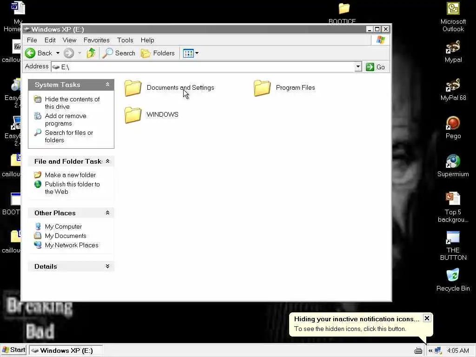
Task: Open the Start menu
Action: pos(13,350)
